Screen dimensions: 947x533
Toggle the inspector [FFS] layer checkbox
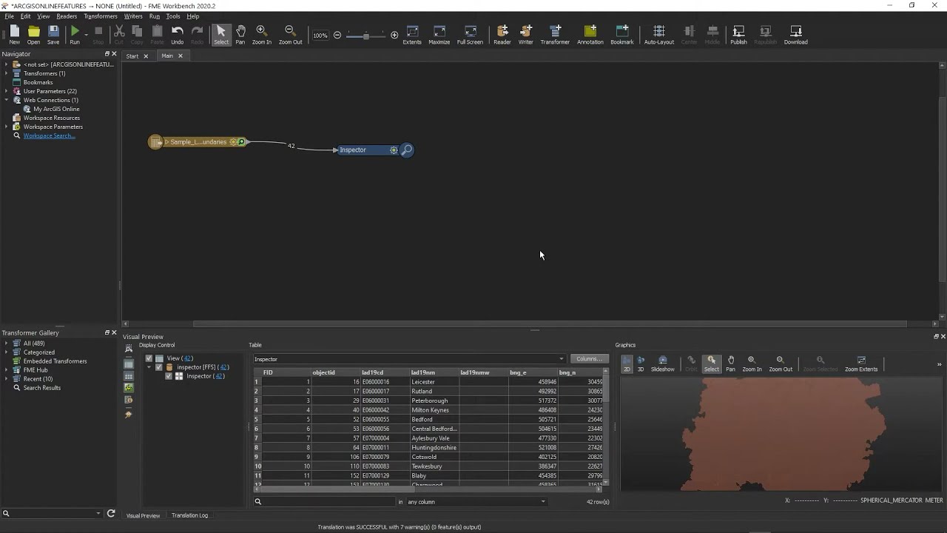pos(158,367)
